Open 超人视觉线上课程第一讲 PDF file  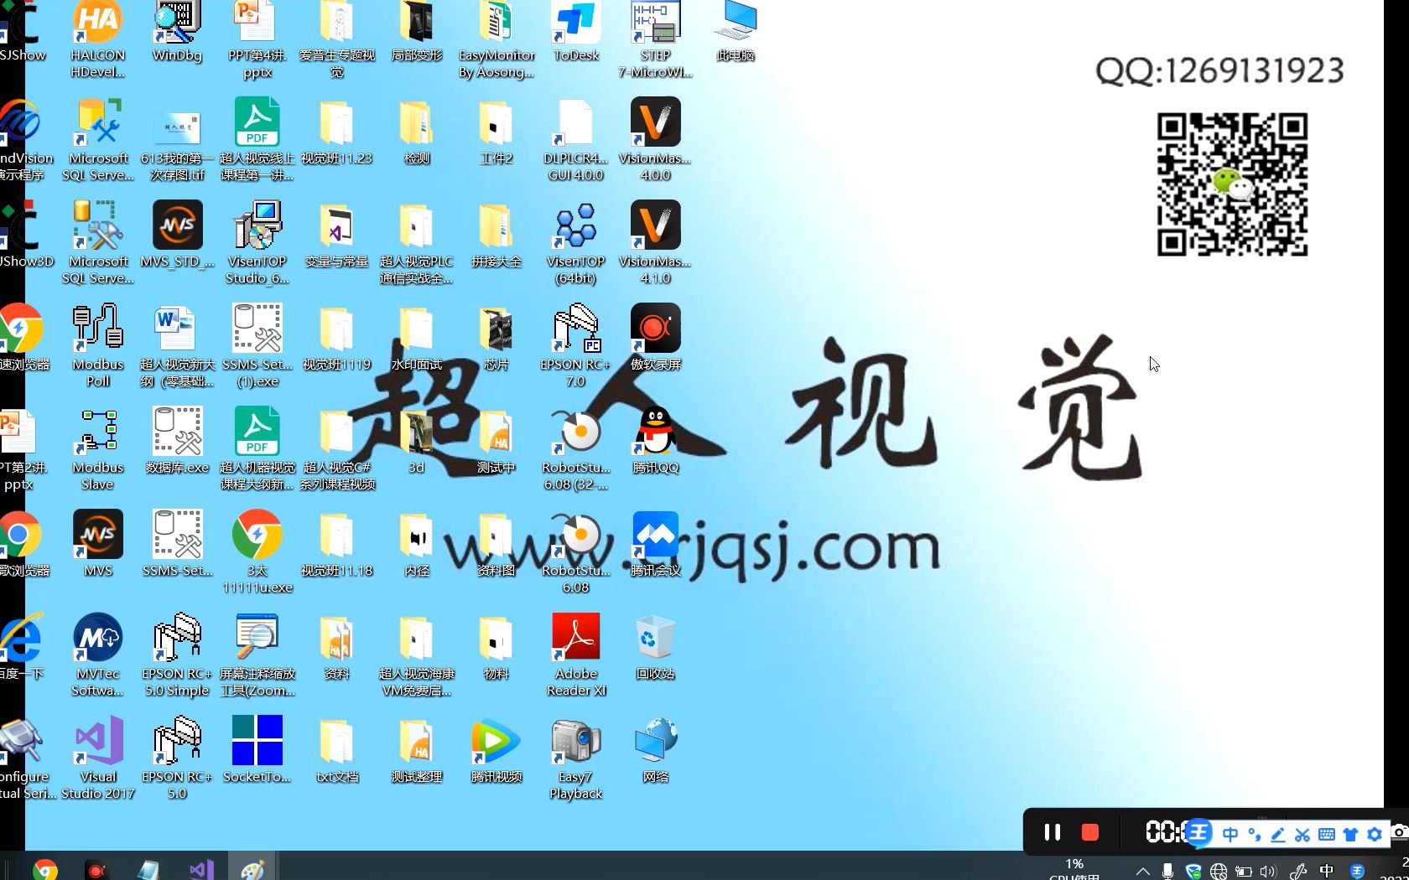tap(257, 139)
